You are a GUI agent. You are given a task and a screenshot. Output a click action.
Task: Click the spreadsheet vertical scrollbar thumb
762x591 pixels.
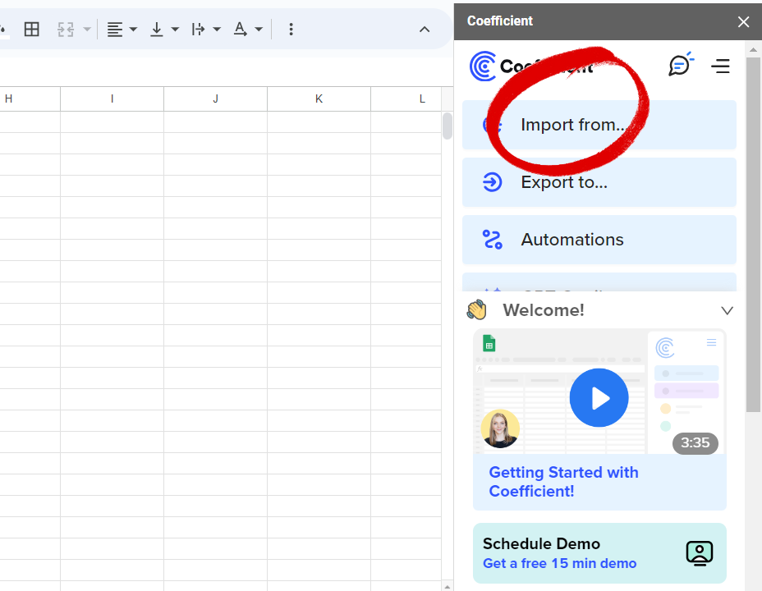pos(447,126)
